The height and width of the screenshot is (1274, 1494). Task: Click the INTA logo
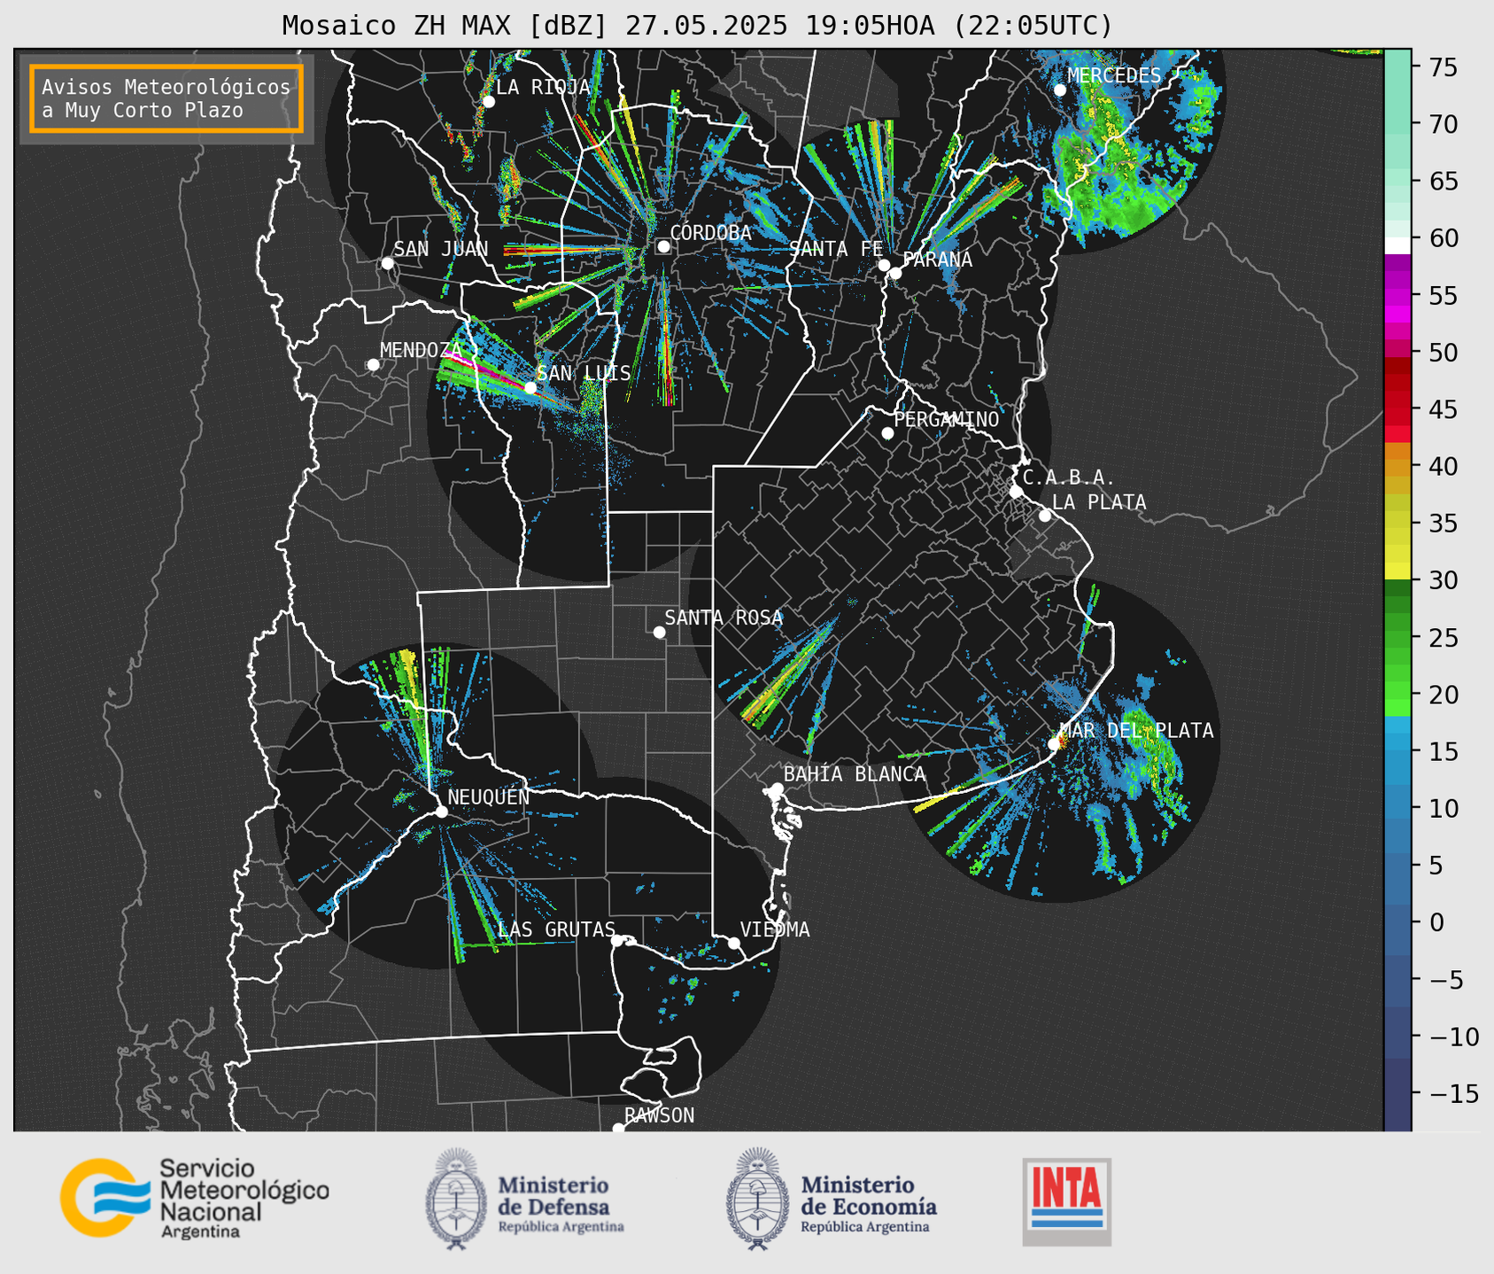tap(1067, 1201)
